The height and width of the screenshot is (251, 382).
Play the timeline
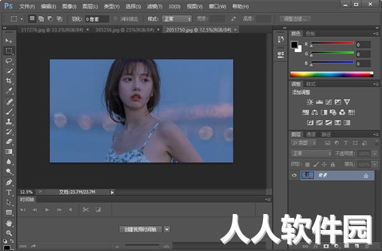[47, 210]
